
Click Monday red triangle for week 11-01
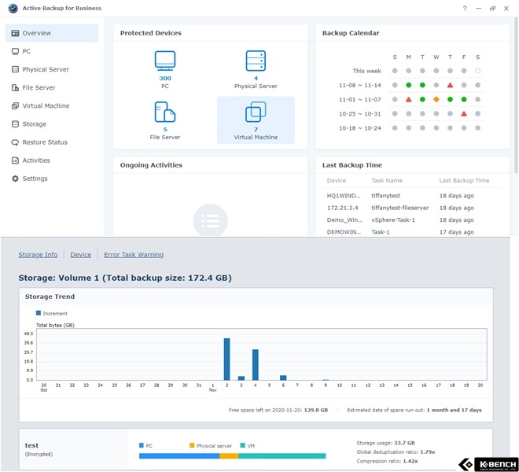point(408,99)
